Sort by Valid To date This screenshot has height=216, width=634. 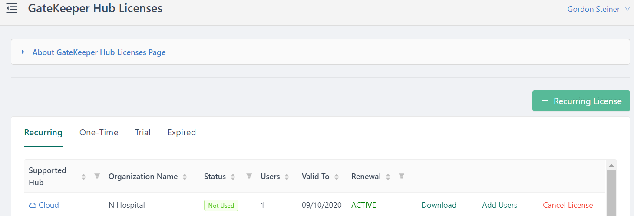tap(337, 177)
